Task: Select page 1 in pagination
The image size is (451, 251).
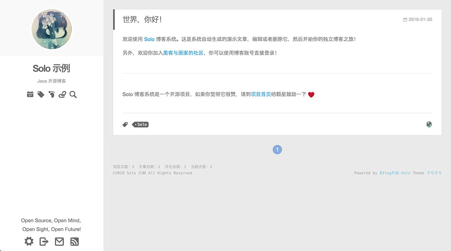Action: 277,150
